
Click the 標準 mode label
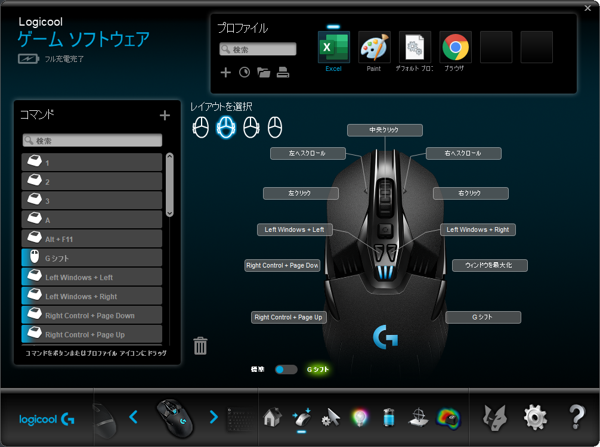click(258, 370)
